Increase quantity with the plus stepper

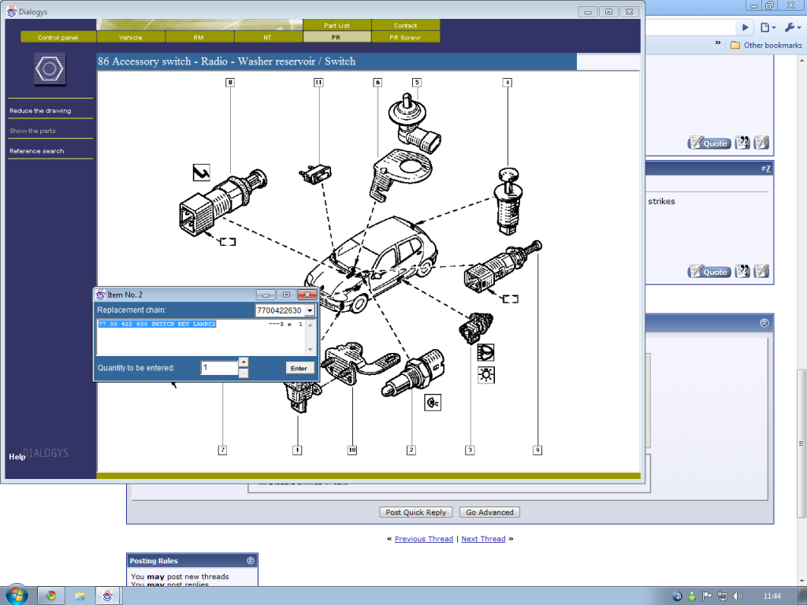[244, 362]
